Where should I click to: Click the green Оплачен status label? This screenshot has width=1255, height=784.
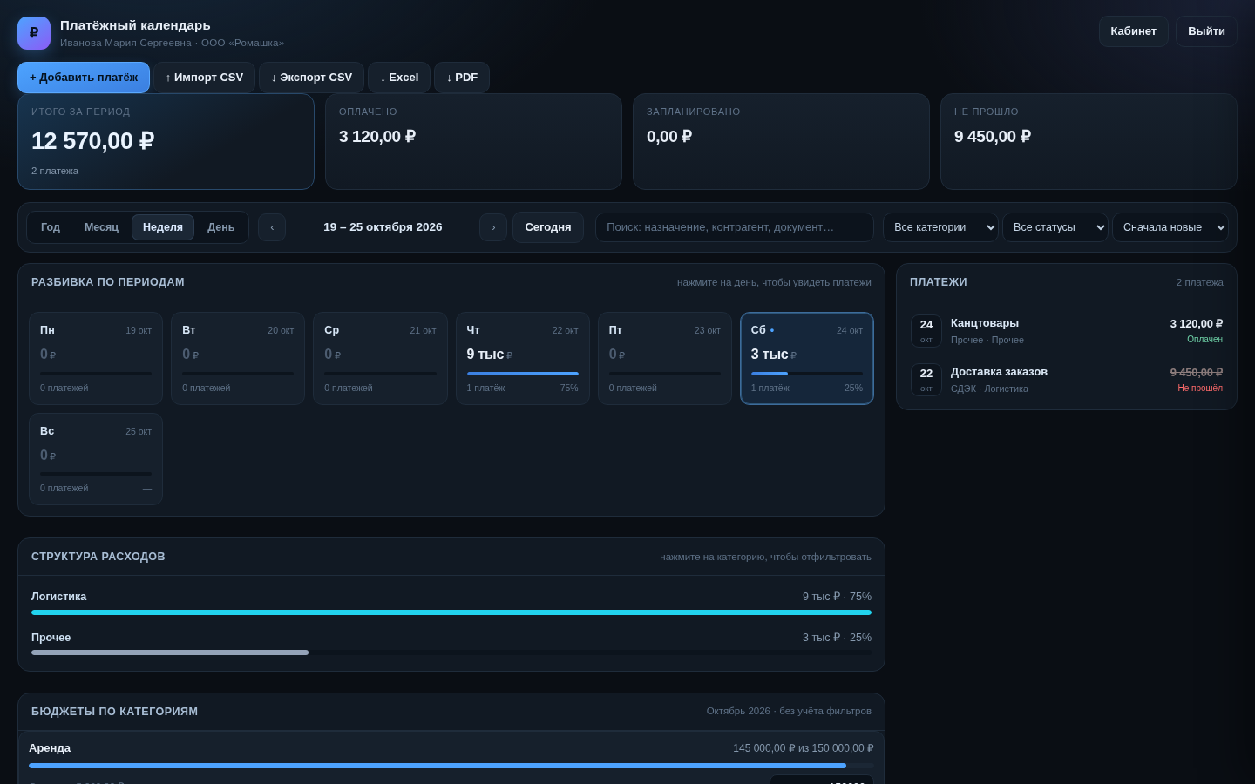coord(1204,340)
